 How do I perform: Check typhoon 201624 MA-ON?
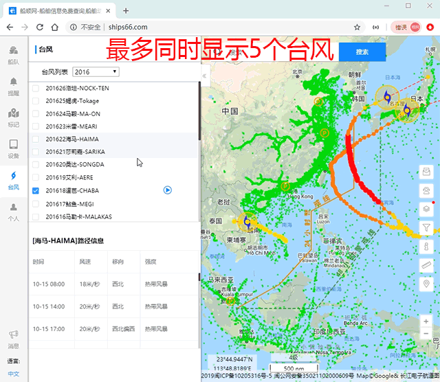coord(36,114)
